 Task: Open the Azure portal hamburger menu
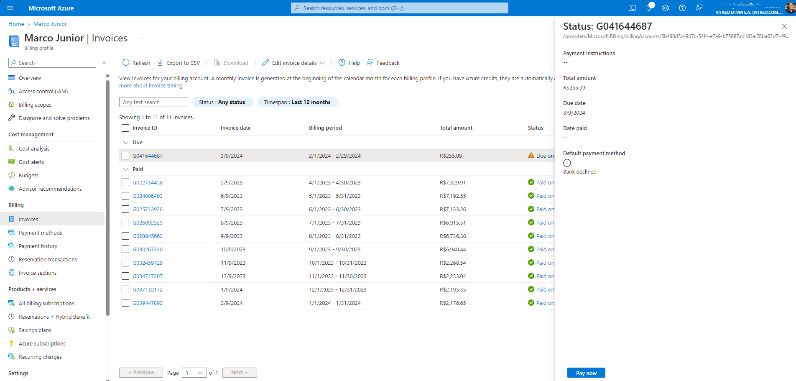click(x=10, y=8)
